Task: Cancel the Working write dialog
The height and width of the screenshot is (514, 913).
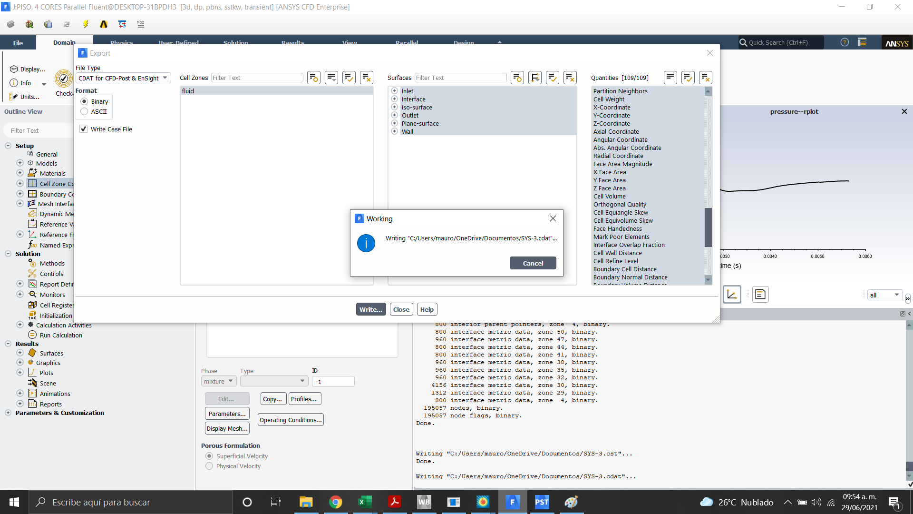Action: coord(533,263)
